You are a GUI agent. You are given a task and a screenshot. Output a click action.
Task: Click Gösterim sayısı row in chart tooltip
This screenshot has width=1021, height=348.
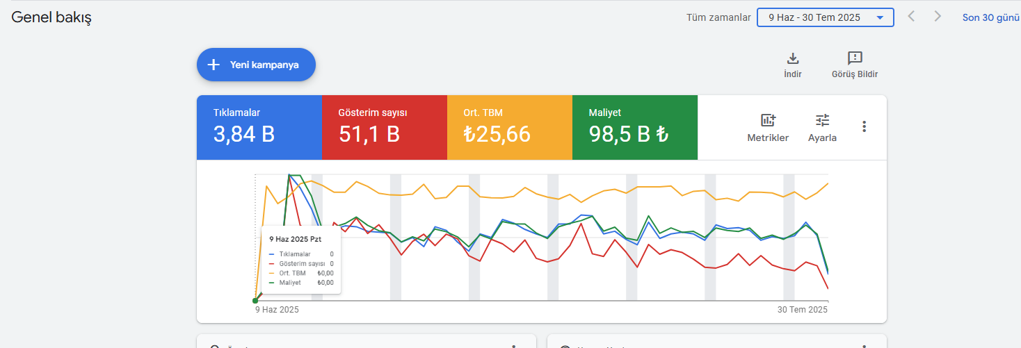point(300,264)
